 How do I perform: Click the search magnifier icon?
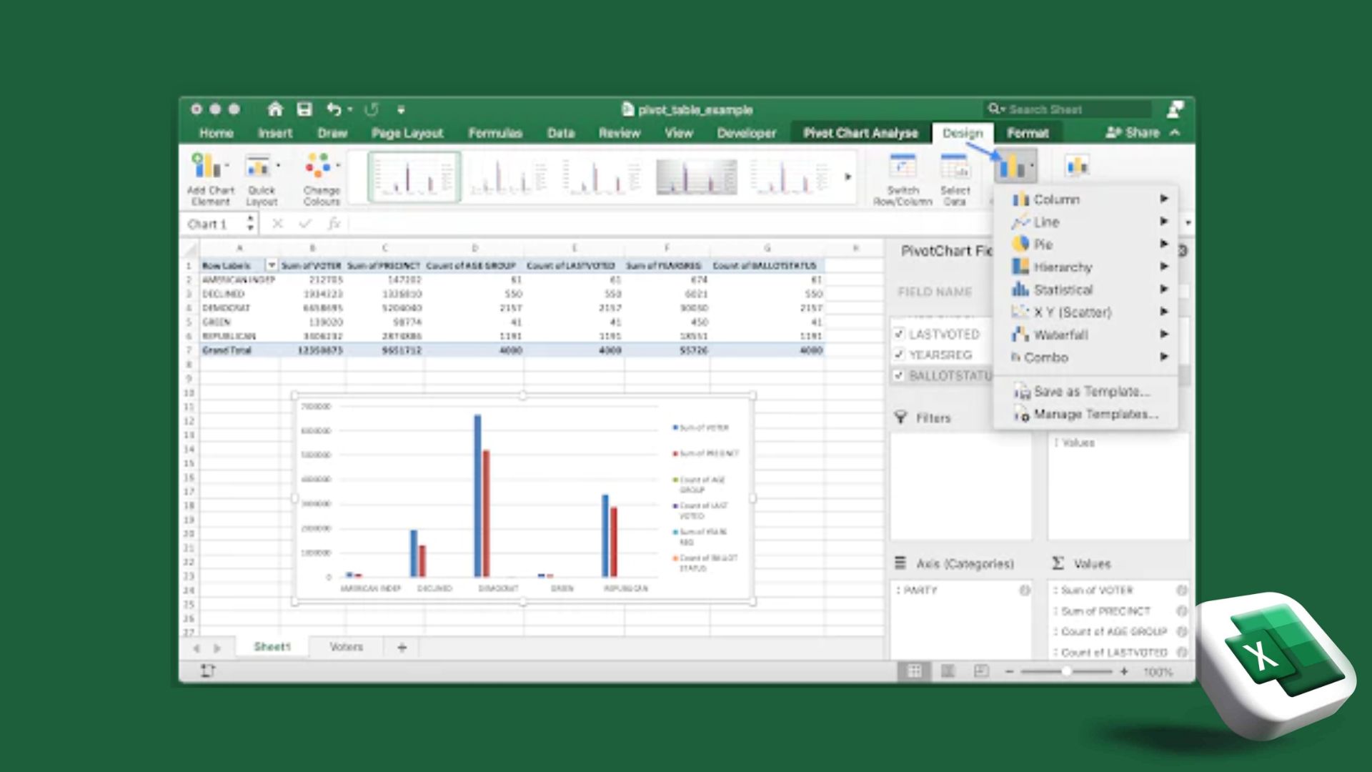tap(993, 109)
